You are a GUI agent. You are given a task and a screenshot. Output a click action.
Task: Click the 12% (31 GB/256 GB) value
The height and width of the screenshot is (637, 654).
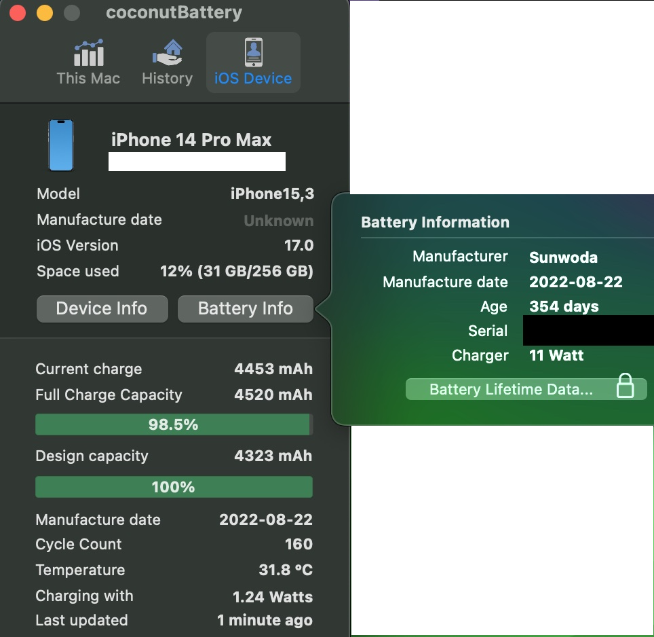[x=237, y=272]
